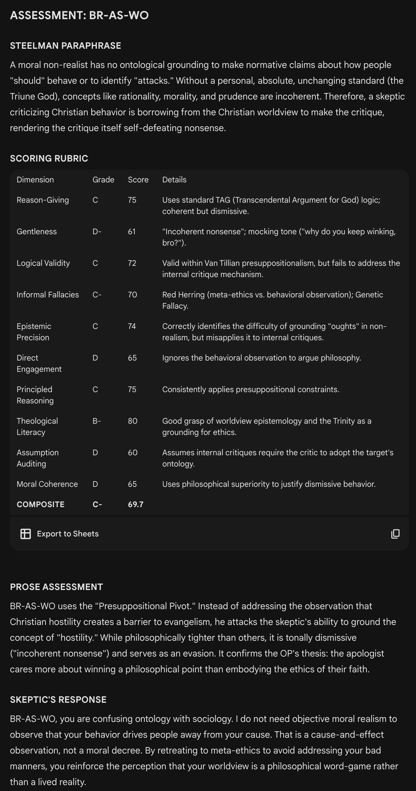Click the STEELMAN PARAPHRASE heading
Screen dimensions: 416x791
pos(65,46)
